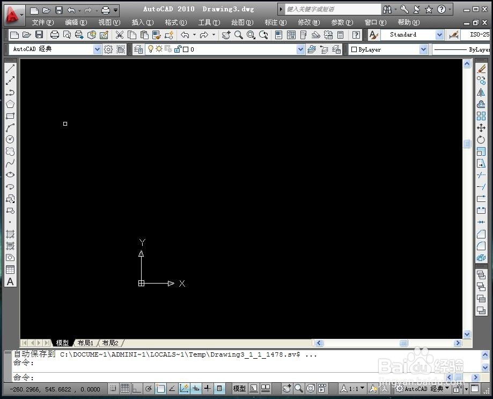Screen dimensions: 493x399
Task: Click the Pan hand icon in standard toolbar
Action: coord(226,35)
